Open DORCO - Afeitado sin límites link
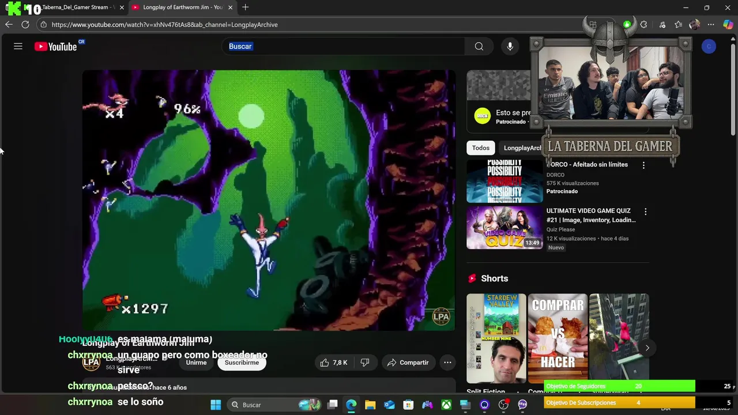 point(587,165)
